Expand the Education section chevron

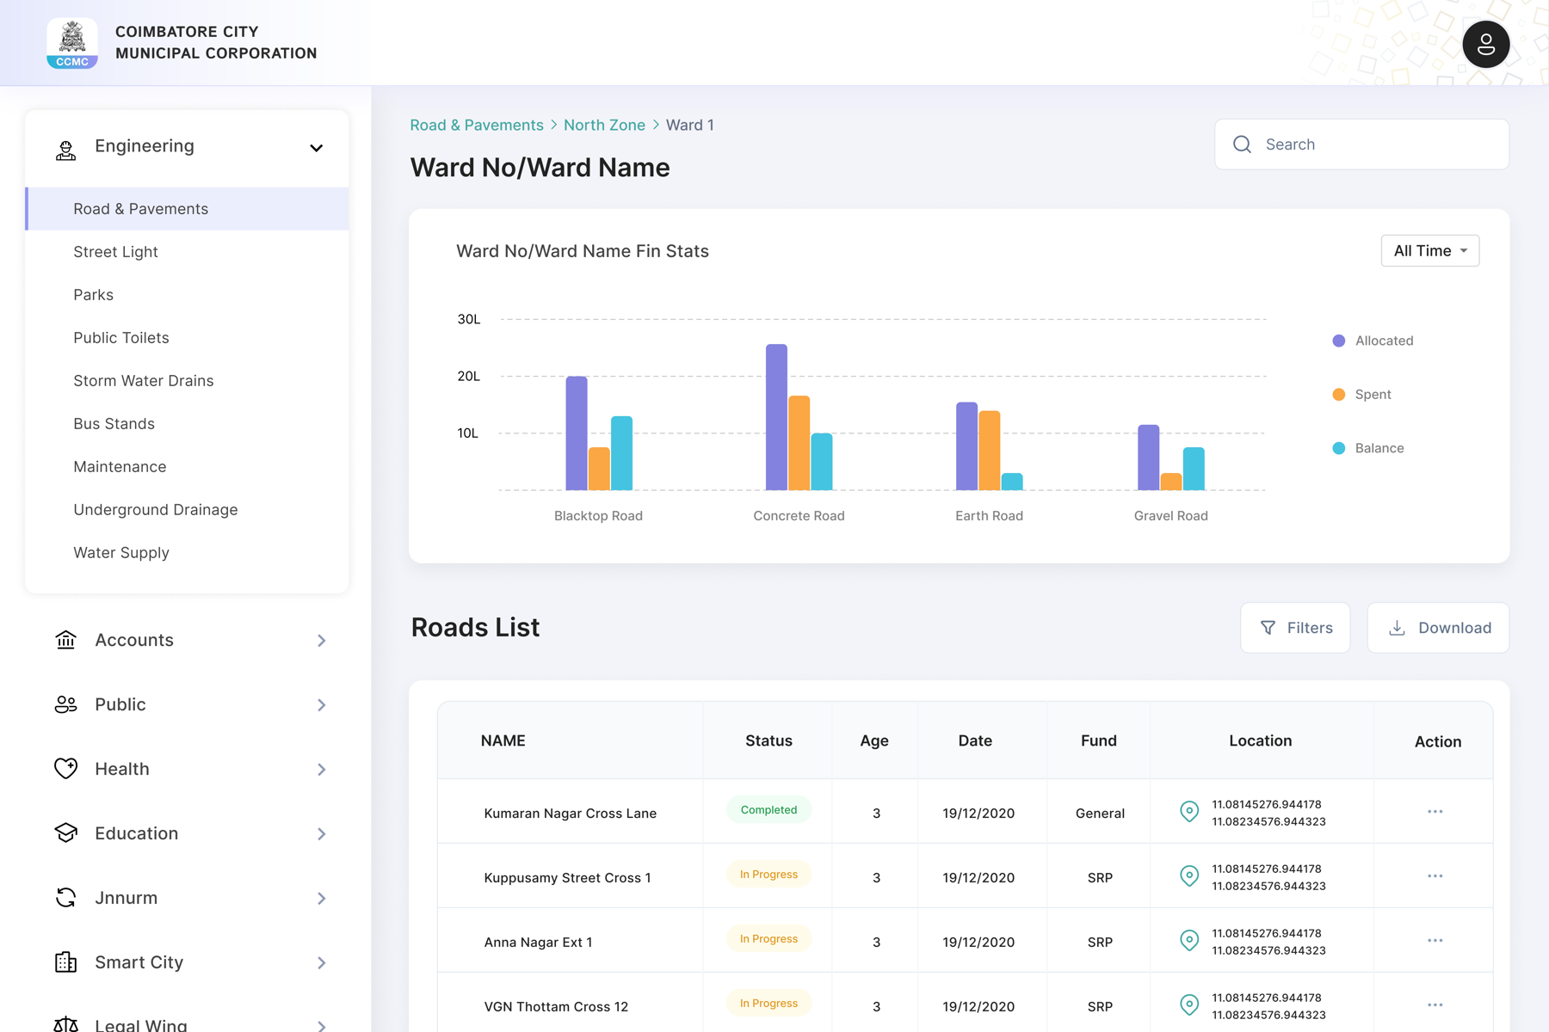click(321, 834)
